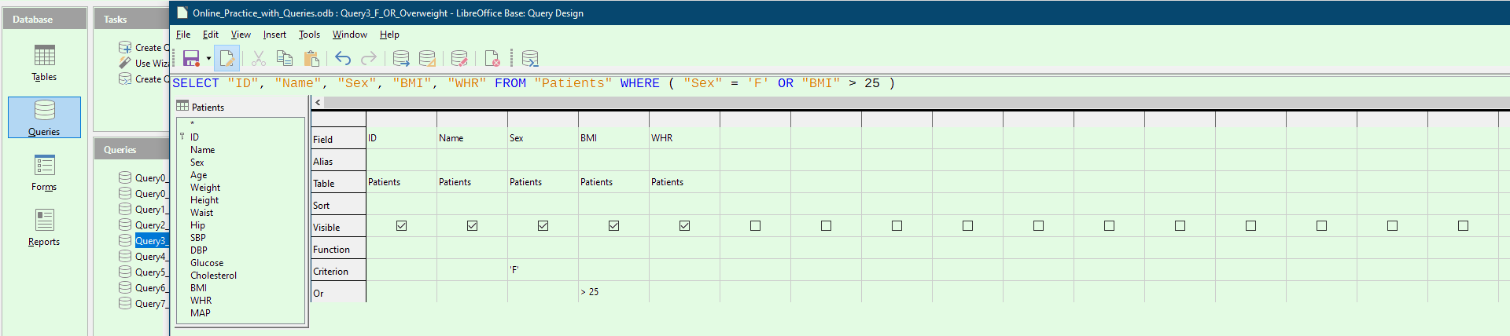This screenshot has width=1510, height=336.
Task: Click the Paste clipboard icon
Action: 311,59
